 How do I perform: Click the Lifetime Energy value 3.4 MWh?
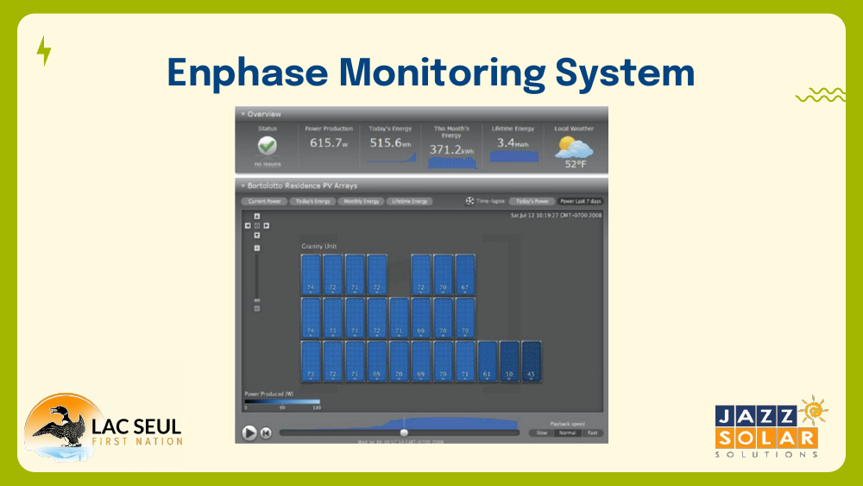tap(513, 143)
